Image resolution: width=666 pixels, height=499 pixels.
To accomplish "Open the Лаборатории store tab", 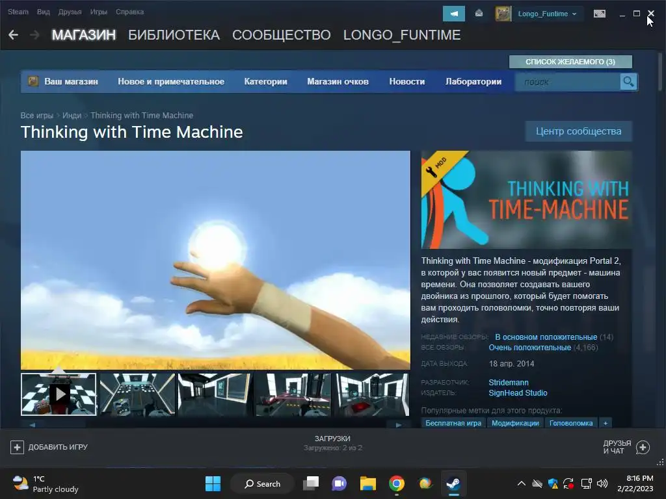I will pos(473,81).
